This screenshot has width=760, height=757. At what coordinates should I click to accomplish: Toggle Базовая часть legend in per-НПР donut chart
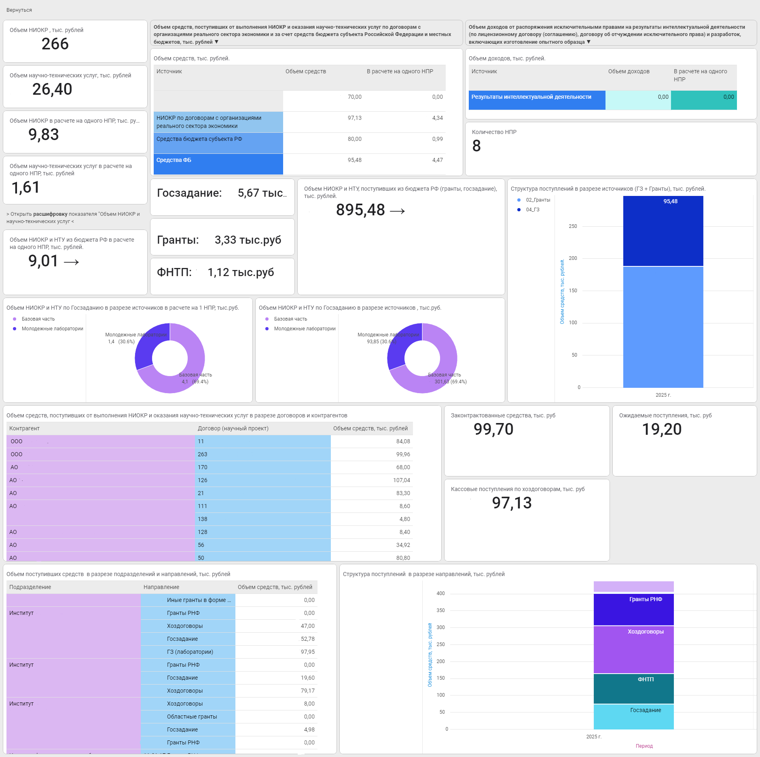tap(38, 319)
